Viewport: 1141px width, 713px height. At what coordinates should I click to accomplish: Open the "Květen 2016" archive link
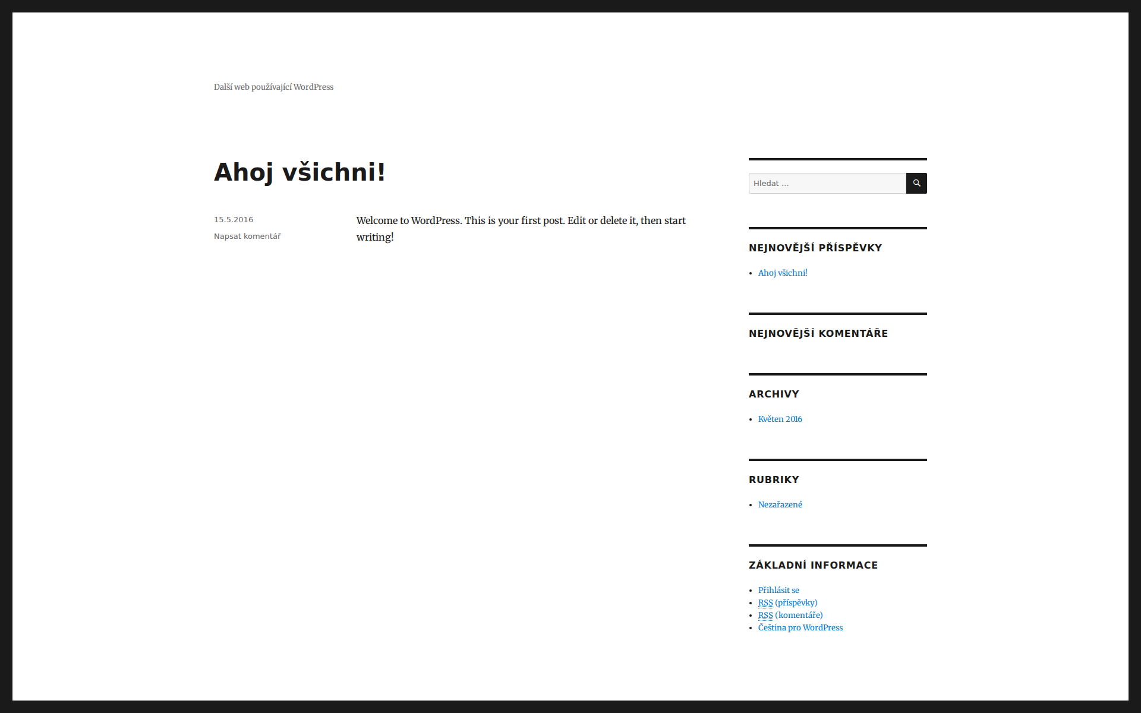[780, 419]
